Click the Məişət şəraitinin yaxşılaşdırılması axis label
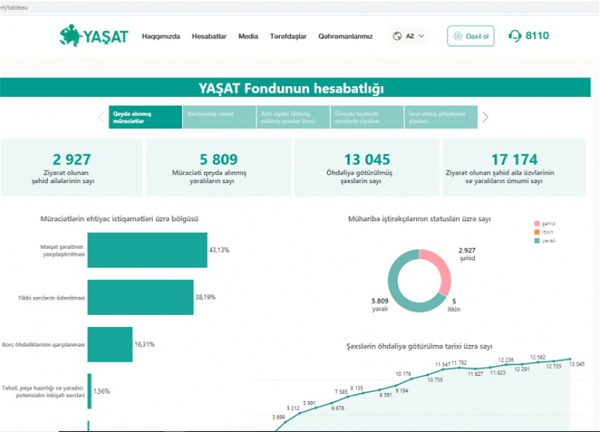The width and height of the screenshot is (600, 432). tap(63, 250)
